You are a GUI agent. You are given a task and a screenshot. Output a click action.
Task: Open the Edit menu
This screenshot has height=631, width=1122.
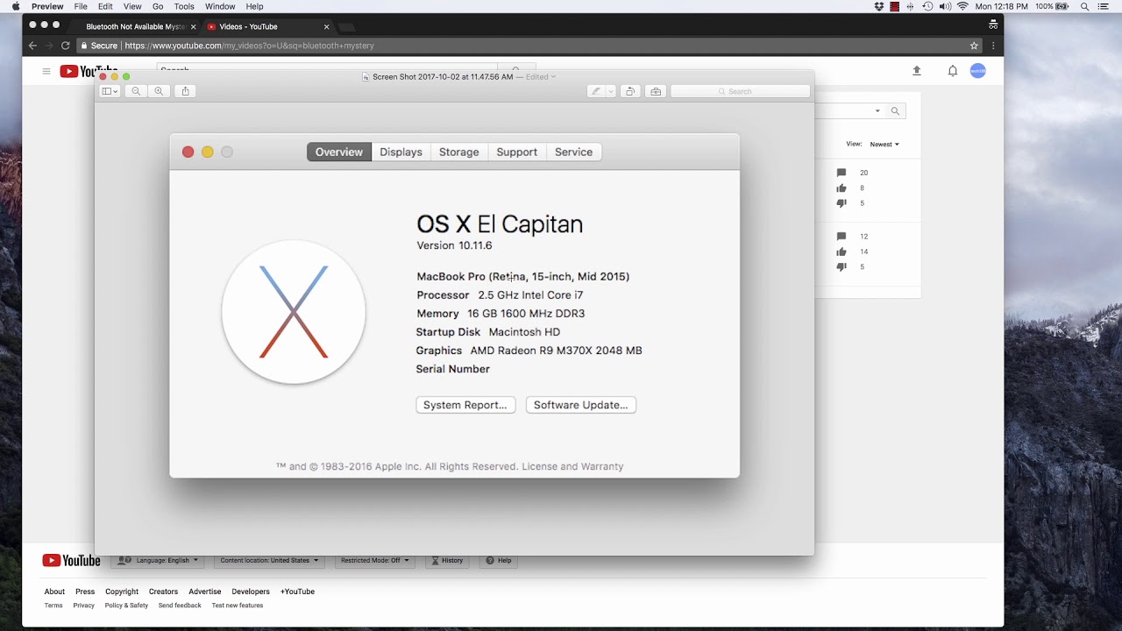[x=105, y=6]
